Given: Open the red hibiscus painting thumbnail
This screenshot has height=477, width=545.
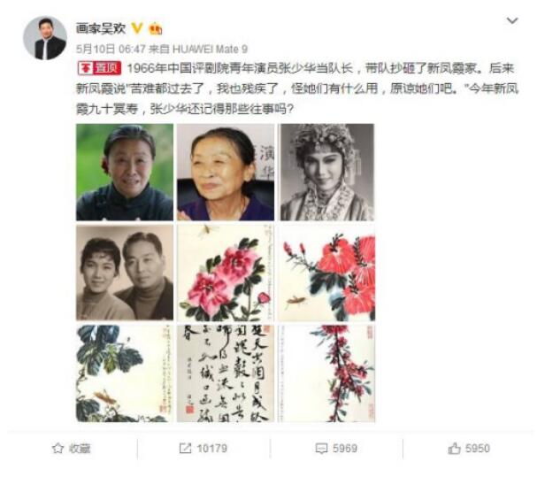Looking at the screenshot, I should (326, 273).
